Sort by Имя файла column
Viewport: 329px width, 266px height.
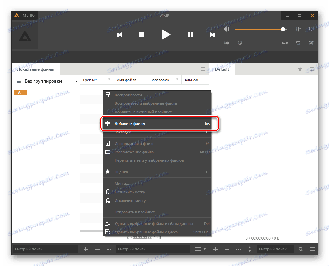(126, 80)
